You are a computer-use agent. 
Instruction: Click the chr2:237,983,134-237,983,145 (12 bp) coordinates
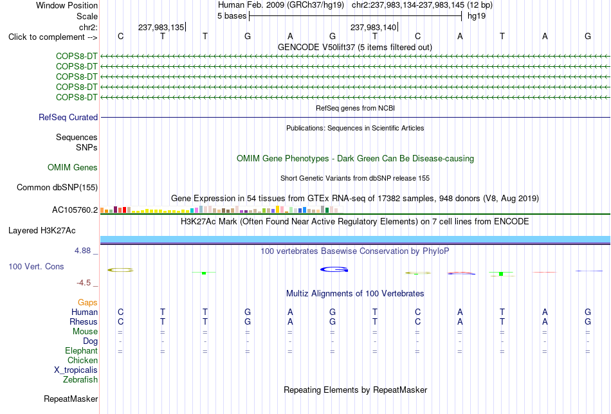click(x=422, y=5)
